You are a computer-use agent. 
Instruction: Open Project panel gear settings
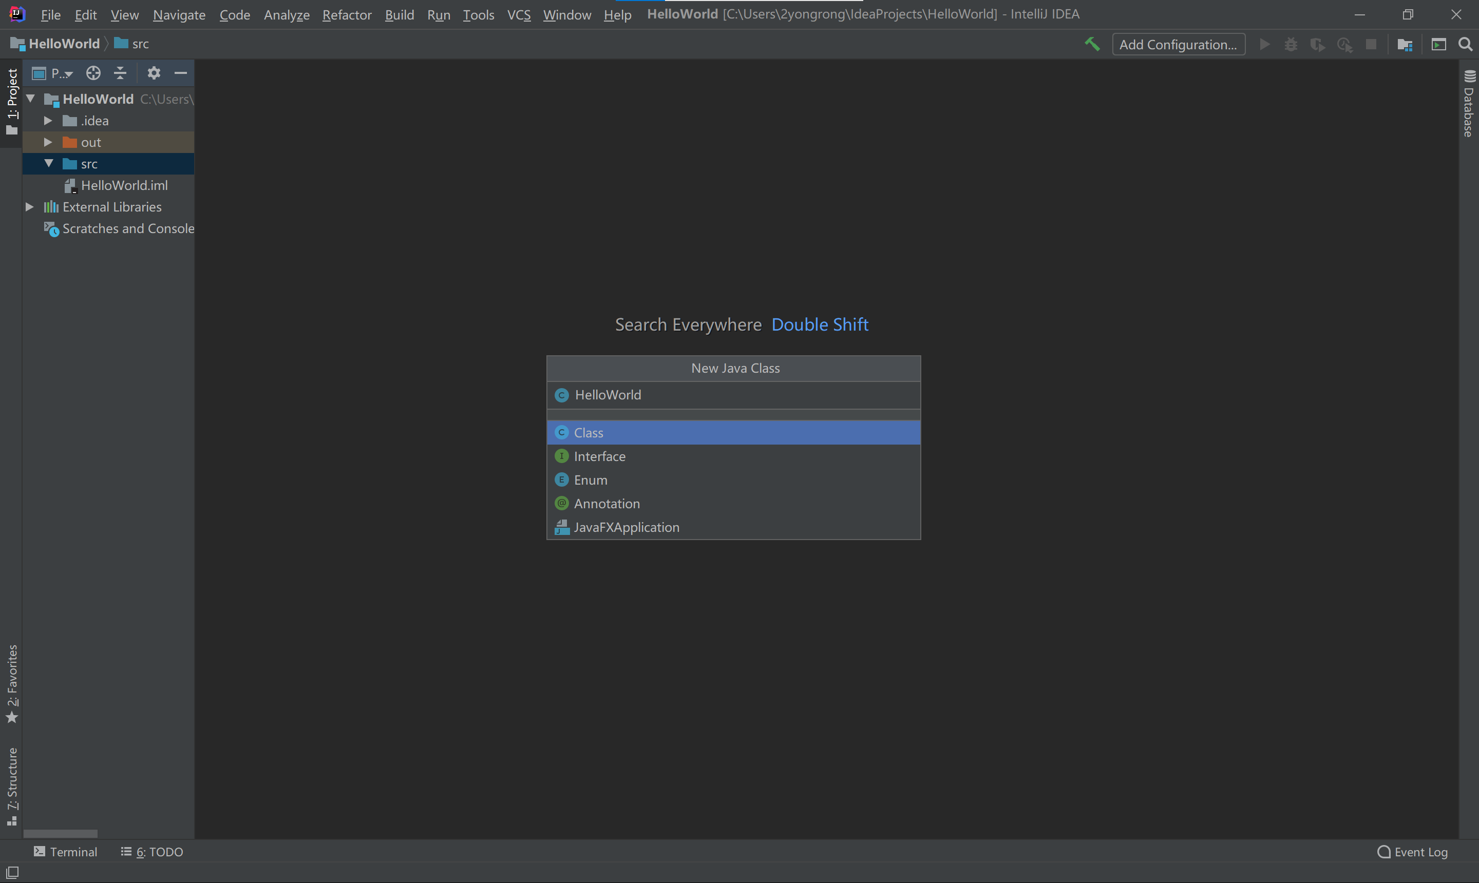click(154, 73)
